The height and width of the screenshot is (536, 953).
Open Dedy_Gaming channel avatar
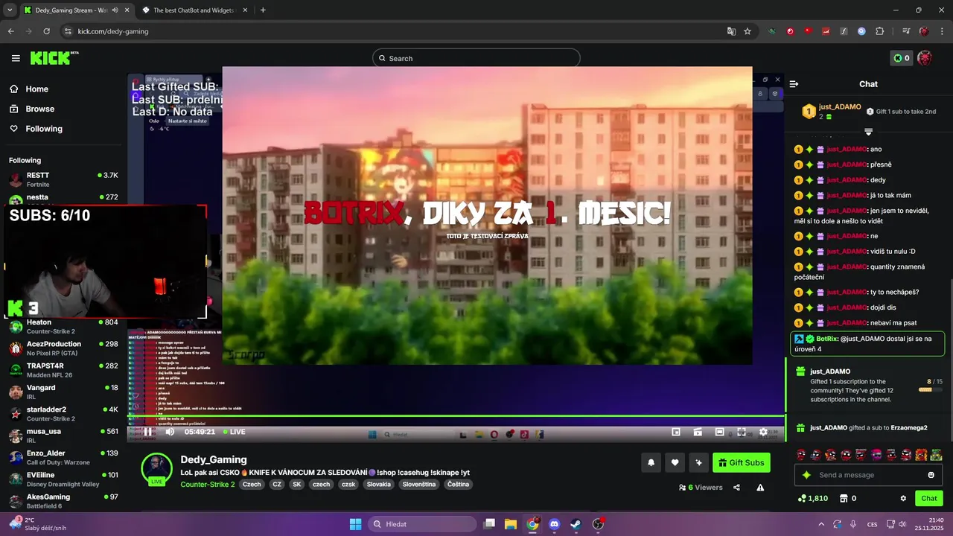tap(157, 469)
